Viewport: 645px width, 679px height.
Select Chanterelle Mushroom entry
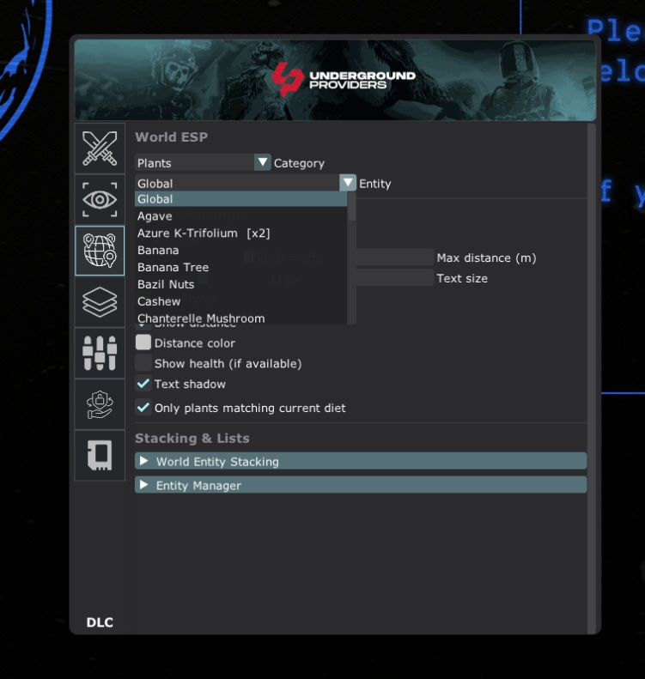240,318
